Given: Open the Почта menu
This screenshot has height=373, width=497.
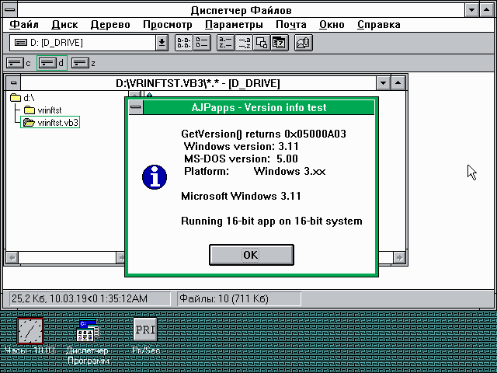Looking at the screenshot, I should 291,25.
